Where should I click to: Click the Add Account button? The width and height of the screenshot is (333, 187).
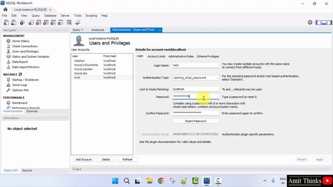pos(84,159)
